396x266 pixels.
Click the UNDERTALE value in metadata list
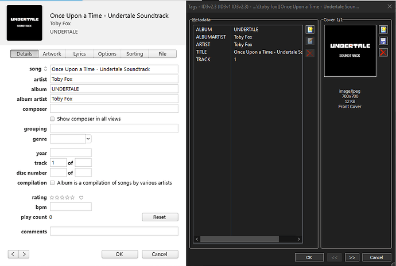coord(246,30)
